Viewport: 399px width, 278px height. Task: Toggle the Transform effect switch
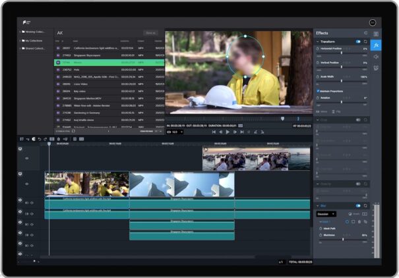click(358, 42)
